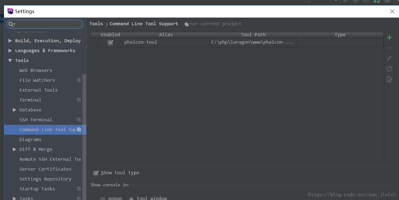399x200 pixels.
Task: Close the Settings dialog
Action: pos(392,11)
